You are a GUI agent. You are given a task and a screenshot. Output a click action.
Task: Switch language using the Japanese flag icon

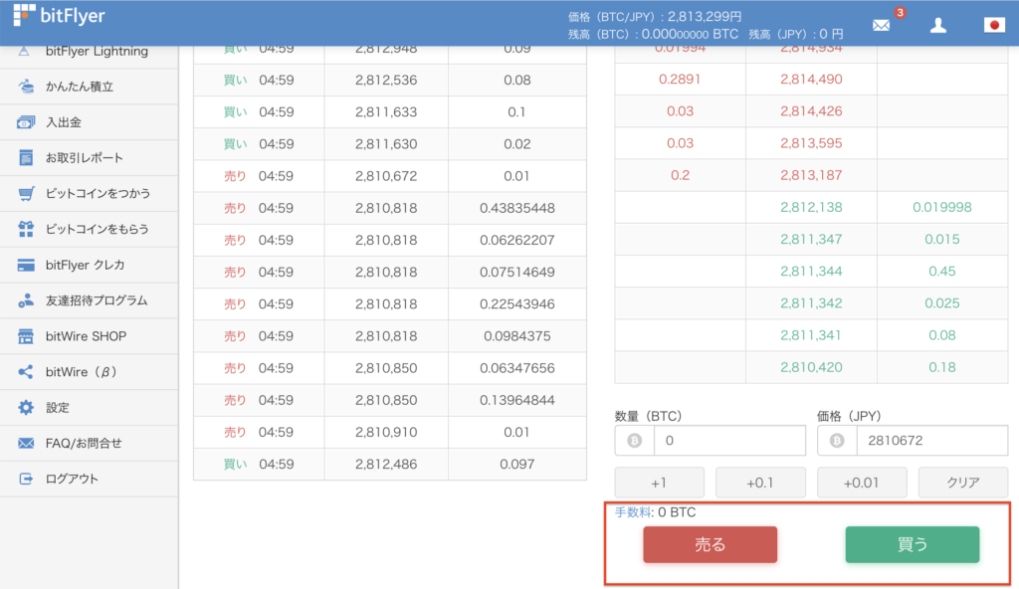tap(993, 25)
